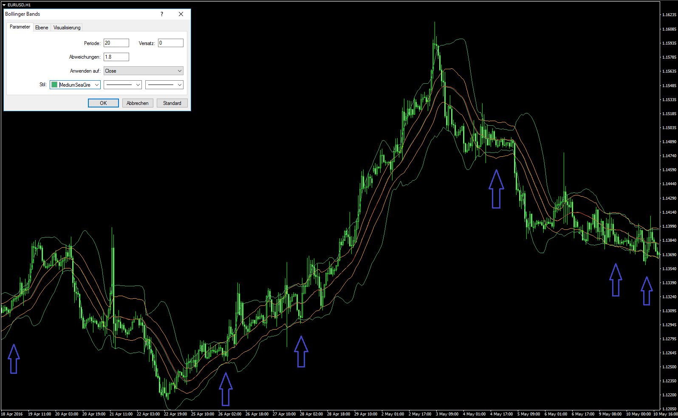This screenshot has width=678, height=418.
Task: Open the Ebene tab
Action: [x=42, y=28]
